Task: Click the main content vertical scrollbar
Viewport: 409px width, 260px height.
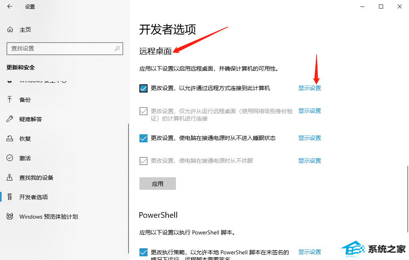Action: coord(408,199)
